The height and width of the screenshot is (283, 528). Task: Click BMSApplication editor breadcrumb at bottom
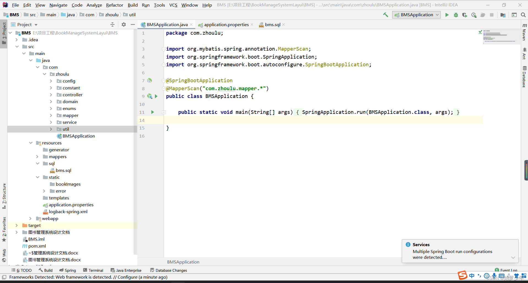point(183,262)
